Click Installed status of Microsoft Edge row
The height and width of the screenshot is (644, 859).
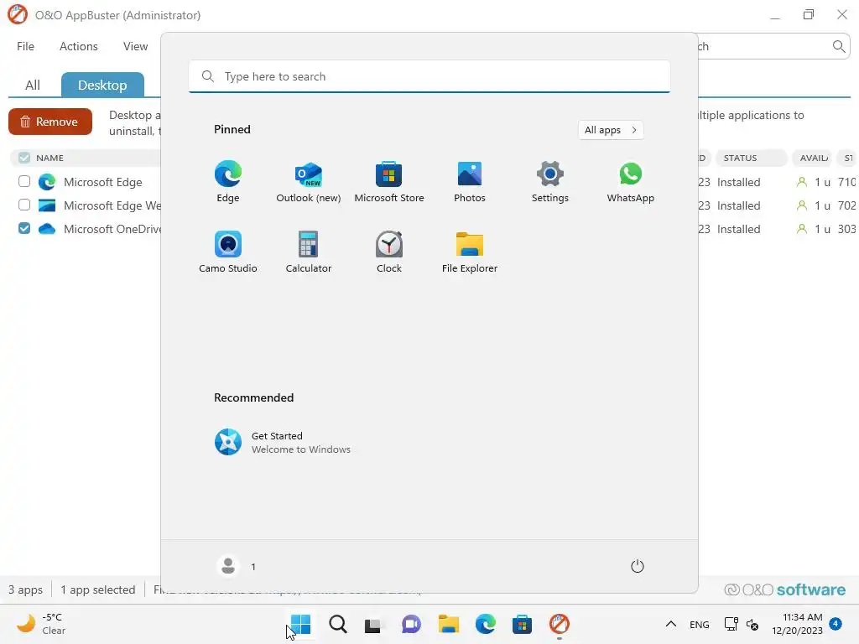coord(738,182)
